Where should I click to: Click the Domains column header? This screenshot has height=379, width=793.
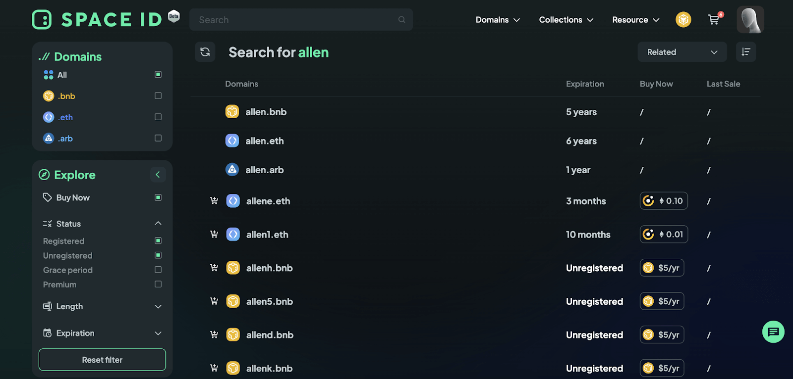(241, 84)
